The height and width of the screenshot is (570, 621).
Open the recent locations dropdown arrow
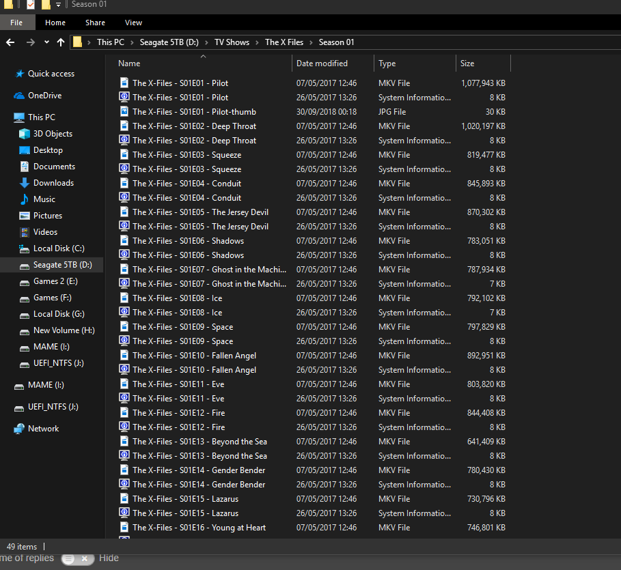point(46,42)
